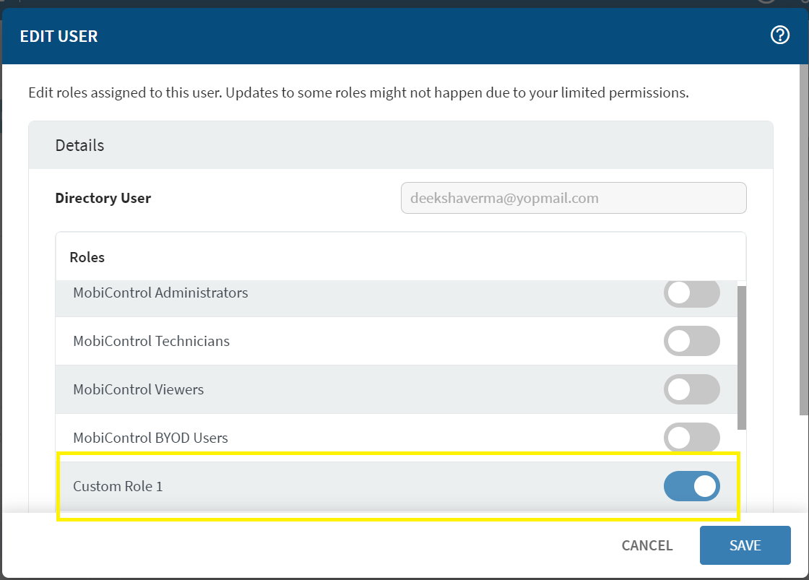This screenshot has height=580, width=809.
Task: Click the CANCEL button
Action: (646, 545)
